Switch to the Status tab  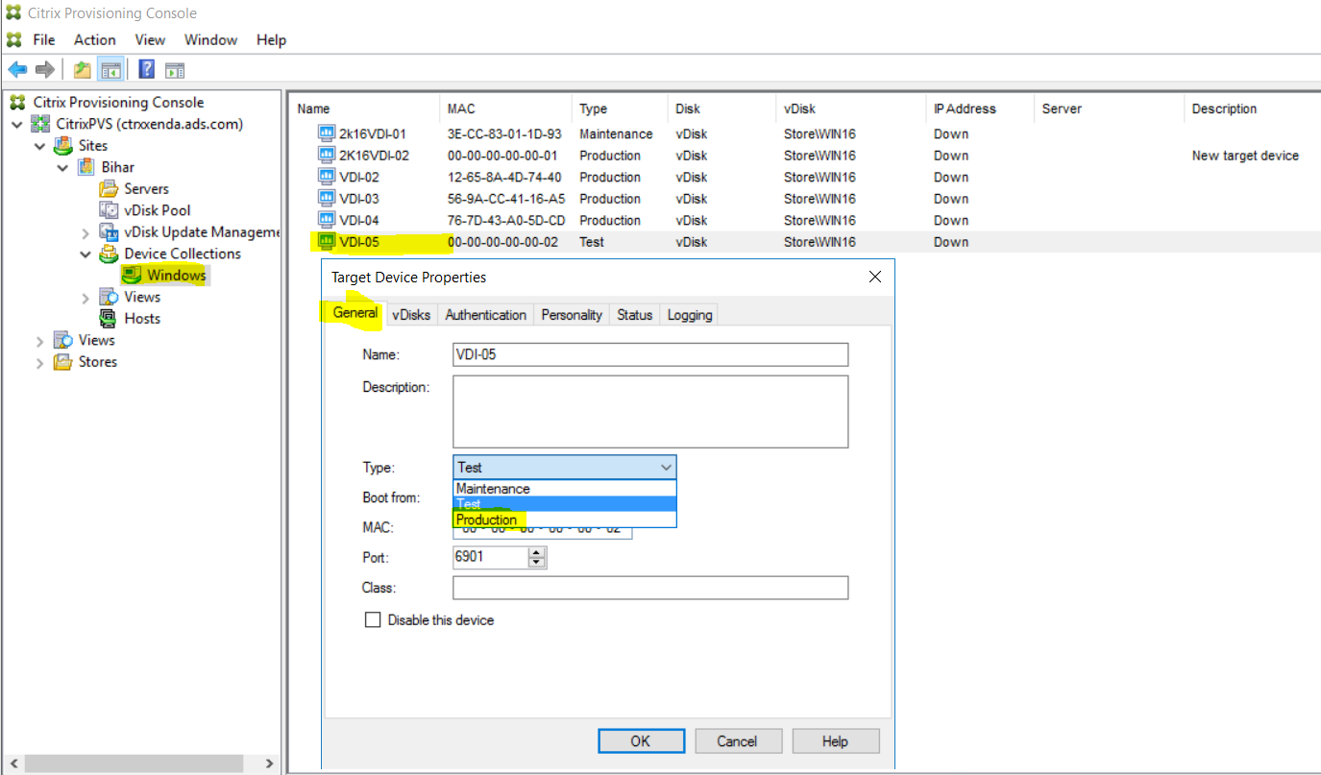coord(635,315)
